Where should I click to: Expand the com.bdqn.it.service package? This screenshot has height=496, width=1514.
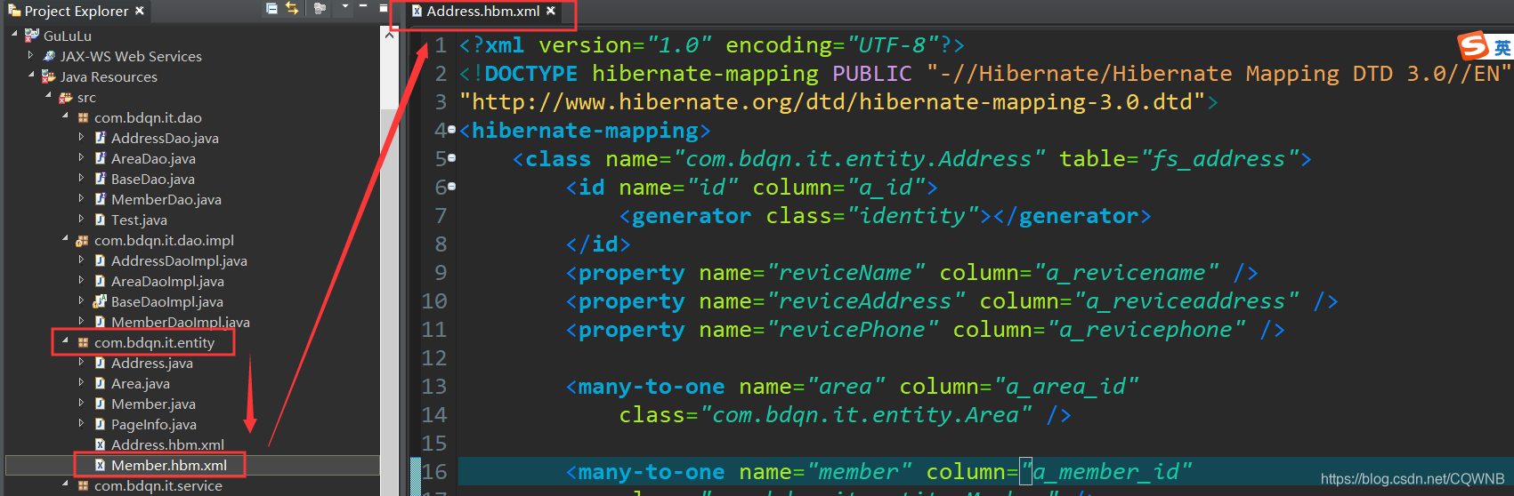tap(65, 484)
